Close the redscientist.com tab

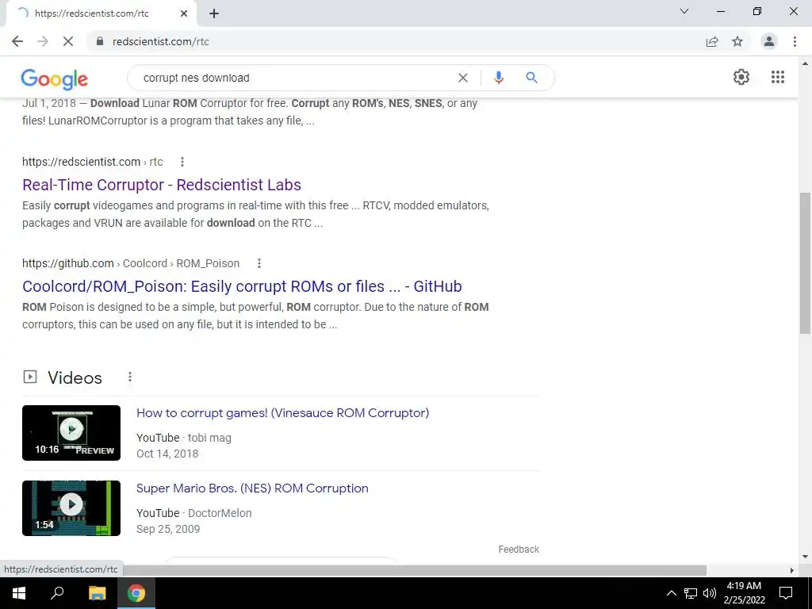point(184,13)
